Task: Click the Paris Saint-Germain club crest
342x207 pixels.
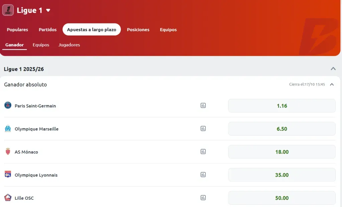Action: pos(7,106)
